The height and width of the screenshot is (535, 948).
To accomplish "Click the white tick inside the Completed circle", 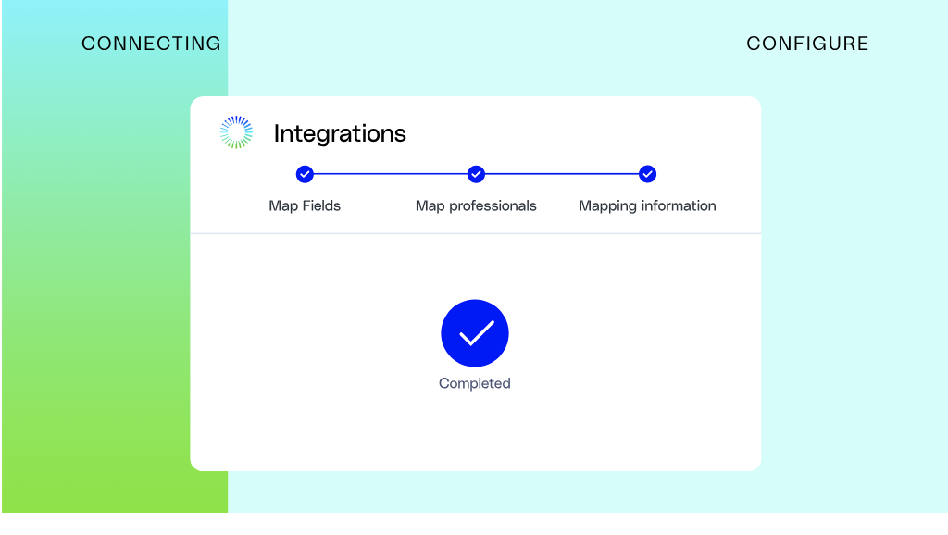I will (475, 333).
